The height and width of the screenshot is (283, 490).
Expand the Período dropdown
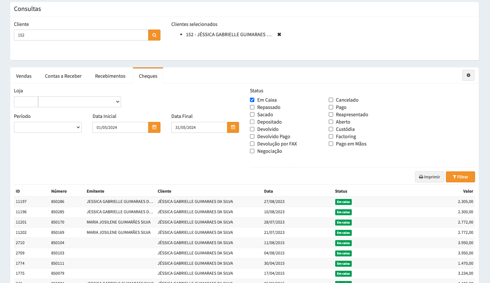pyautogui.click(x=48, y=128)
